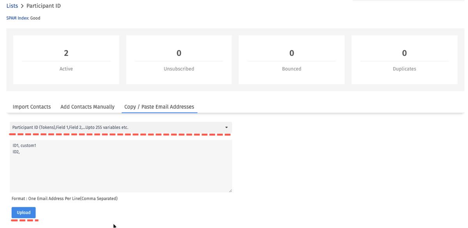Open the Lists breadcrumb link

tap(12, 6)
